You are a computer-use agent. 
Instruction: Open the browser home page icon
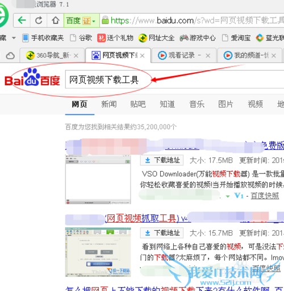coord(55,20)
